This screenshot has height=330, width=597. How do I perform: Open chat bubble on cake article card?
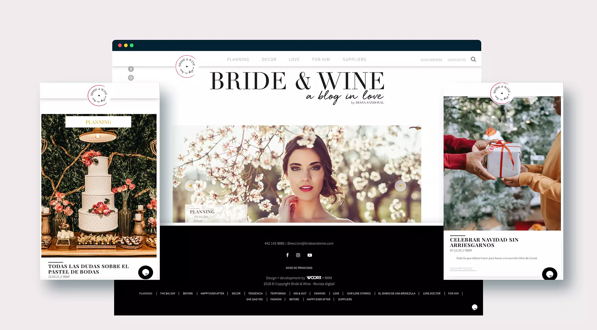point(146,273)
